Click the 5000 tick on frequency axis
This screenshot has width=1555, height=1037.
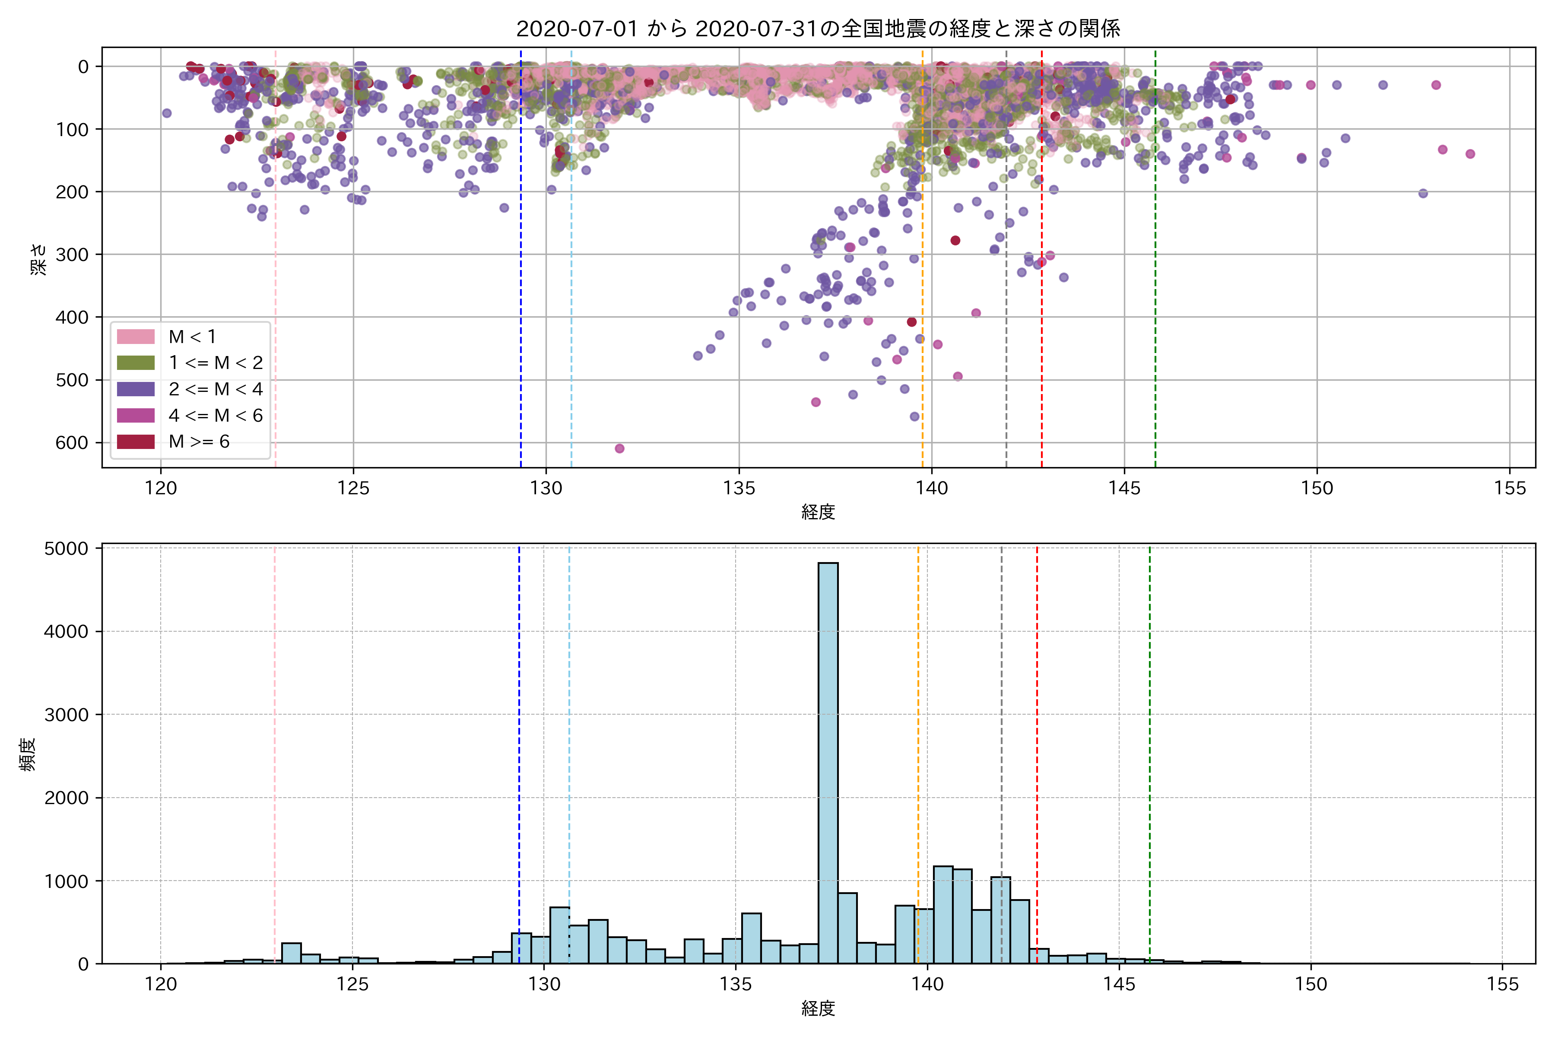tap(66, 549)
